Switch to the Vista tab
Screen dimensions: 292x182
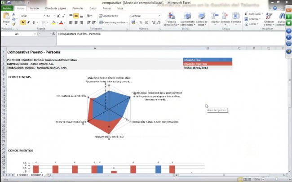coord(120,9)
